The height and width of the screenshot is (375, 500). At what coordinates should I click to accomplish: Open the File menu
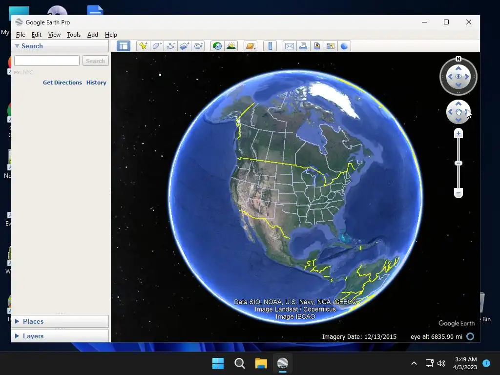click(21, 35)
